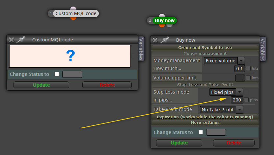Pin the Buy now panel
The width and height of the screenshot is (274, 155).
[165, 40]
